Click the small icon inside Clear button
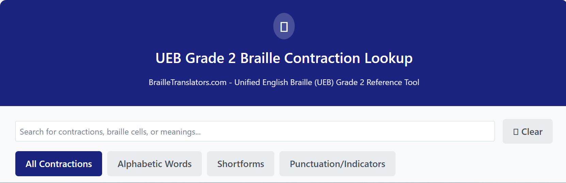 [516, 132]
